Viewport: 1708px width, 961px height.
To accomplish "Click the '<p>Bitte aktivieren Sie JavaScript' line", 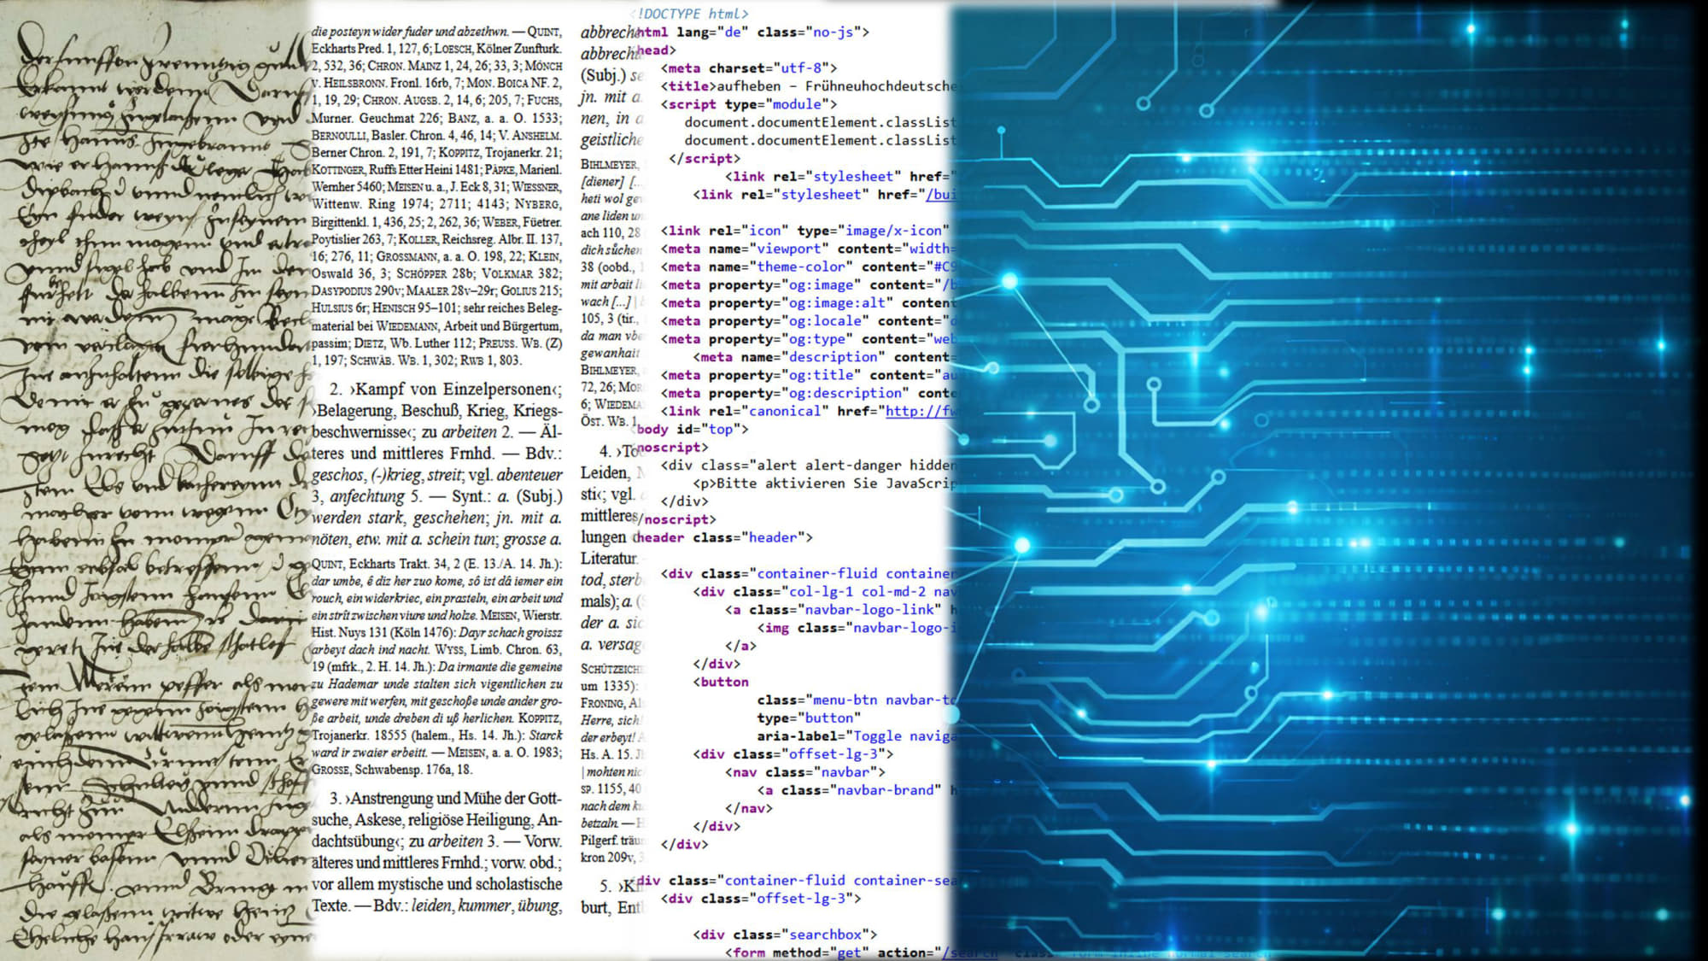I will point(824,483).
